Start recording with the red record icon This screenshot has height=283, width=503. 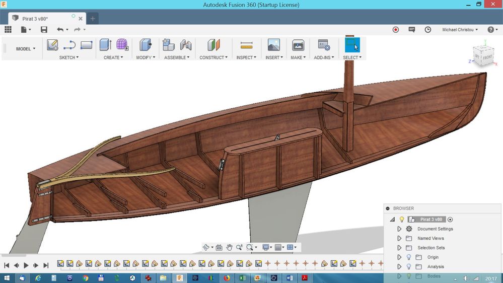[x=396, y=30]
